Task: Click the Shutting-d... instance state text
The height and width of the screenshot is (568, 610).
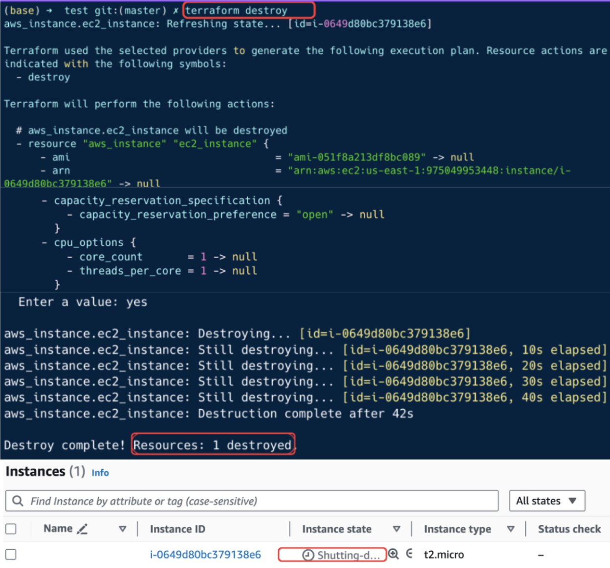Action: pos(349,555)
